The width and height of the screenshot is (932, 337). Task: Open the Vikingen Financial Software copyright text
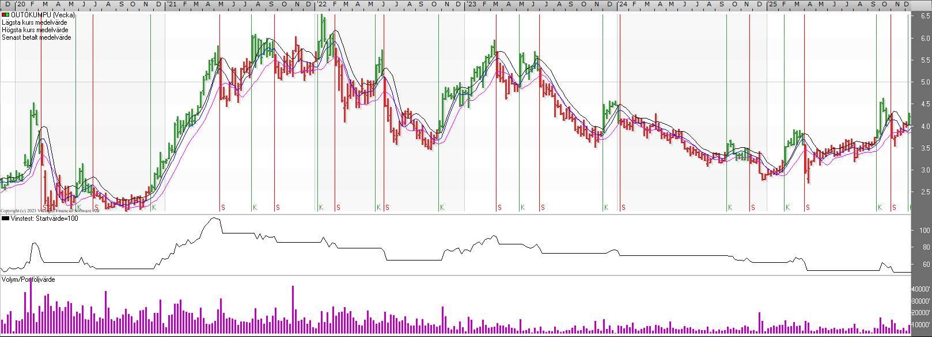click(50, 211)
